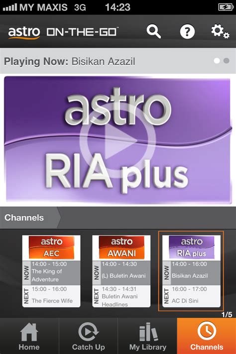Viewport: 236px width, 354px height.
Task: Open Bisikan Azazil now listing
Action: point(191,273)
